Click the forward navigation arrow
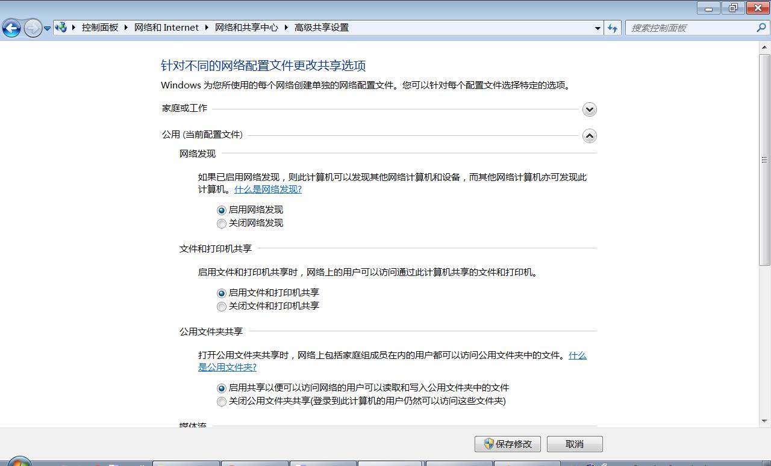 (31, 28)
